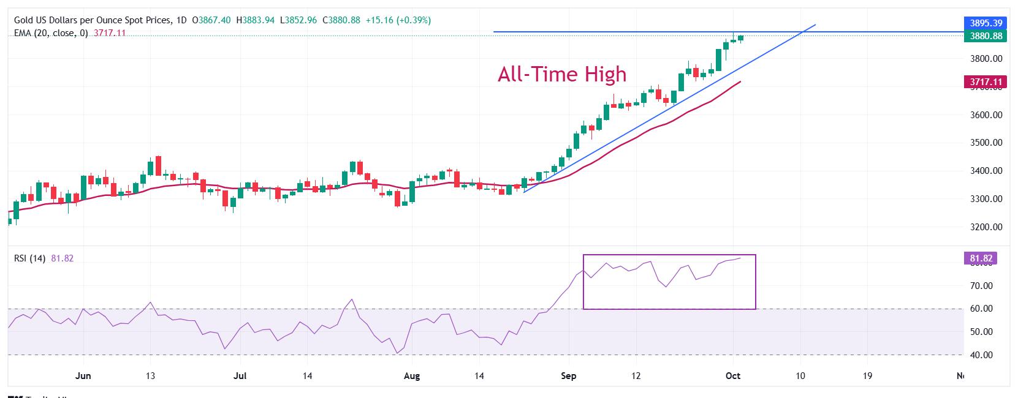Click the blue 3895.39 price label
This screenshot has height=398, width=1018.
[x=986, y=23]
